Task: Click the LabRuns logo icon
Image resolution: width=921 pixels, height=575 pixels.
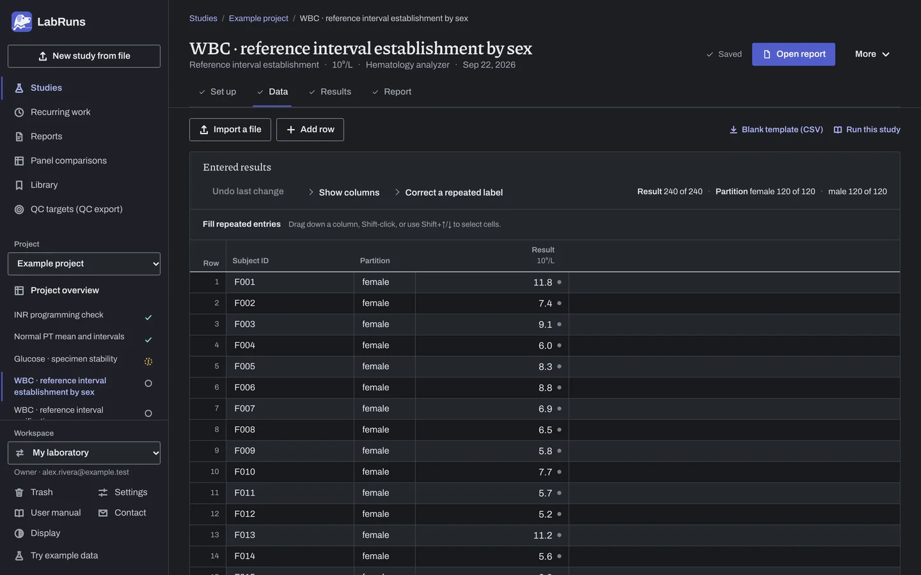Action: pos(22,22)
